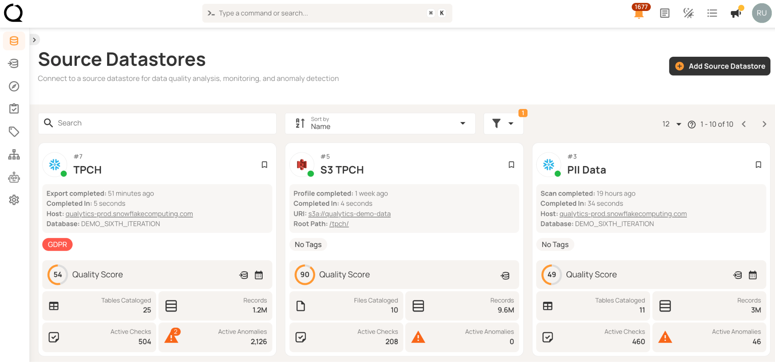Open s3a://qualytics-demo-data URI link
This screenshot has width=775, height=362.
tap(349, 214)
